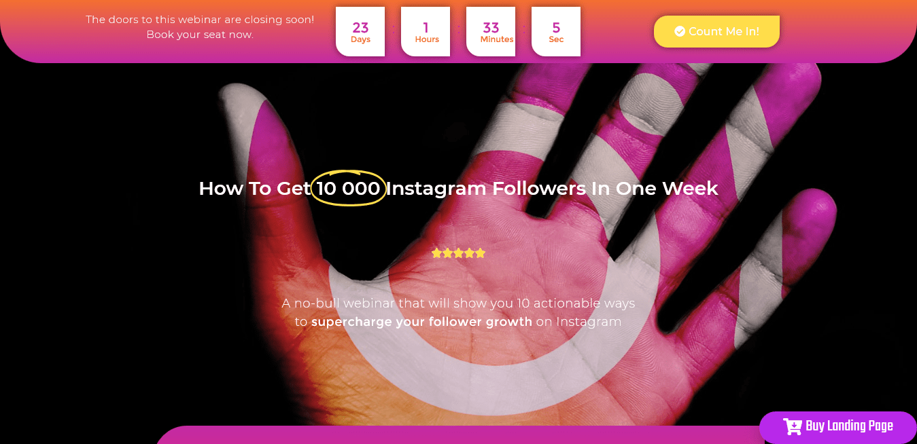This screenshot has height=444, width=917.
Task: Click the Days countdown box
Action: 360,31
